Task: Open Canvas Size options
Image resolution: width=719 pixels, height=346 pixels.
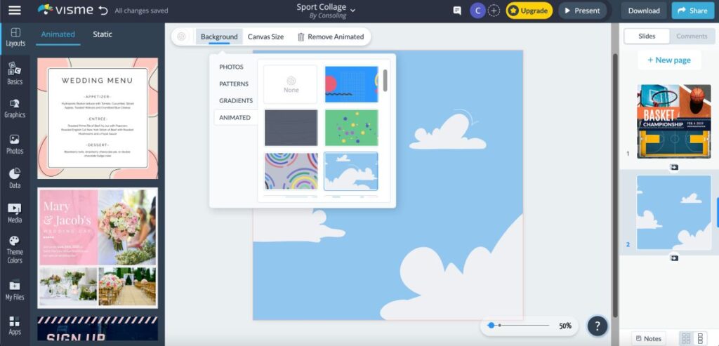Action: pyautogui.click(x=265, y=36)
